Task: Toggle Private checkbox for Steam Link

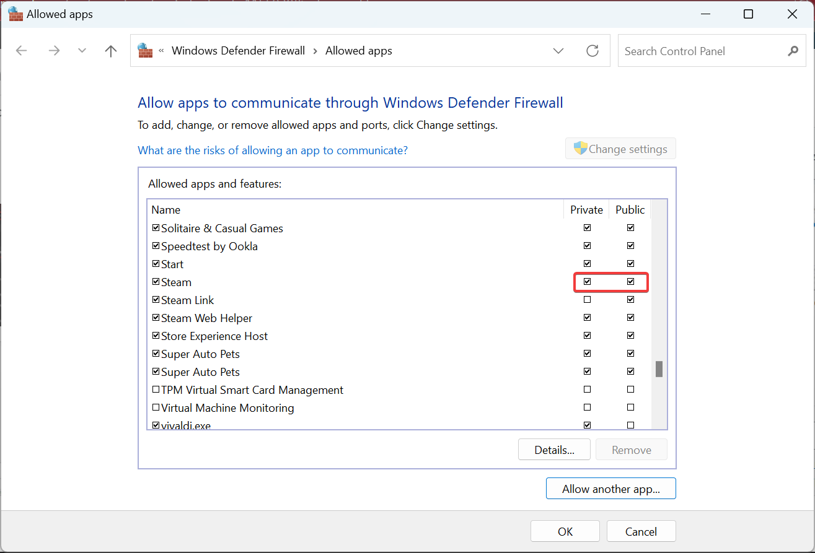Action: pos(587,300)
